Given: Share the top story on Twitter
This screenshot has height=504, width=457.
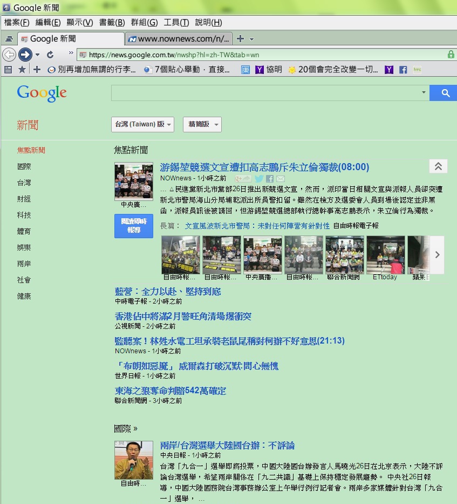Looking at the screenshot, I should [x=259, y=179].
